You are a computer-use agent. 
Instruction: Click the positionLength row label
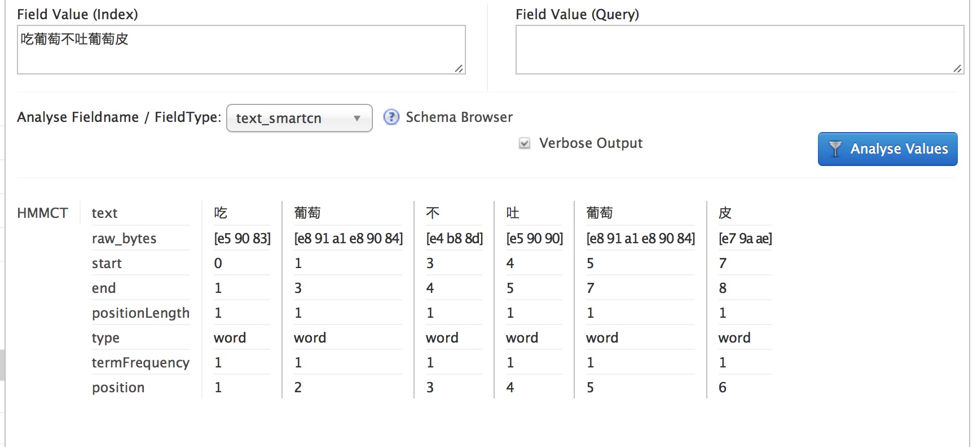[140, 313]
